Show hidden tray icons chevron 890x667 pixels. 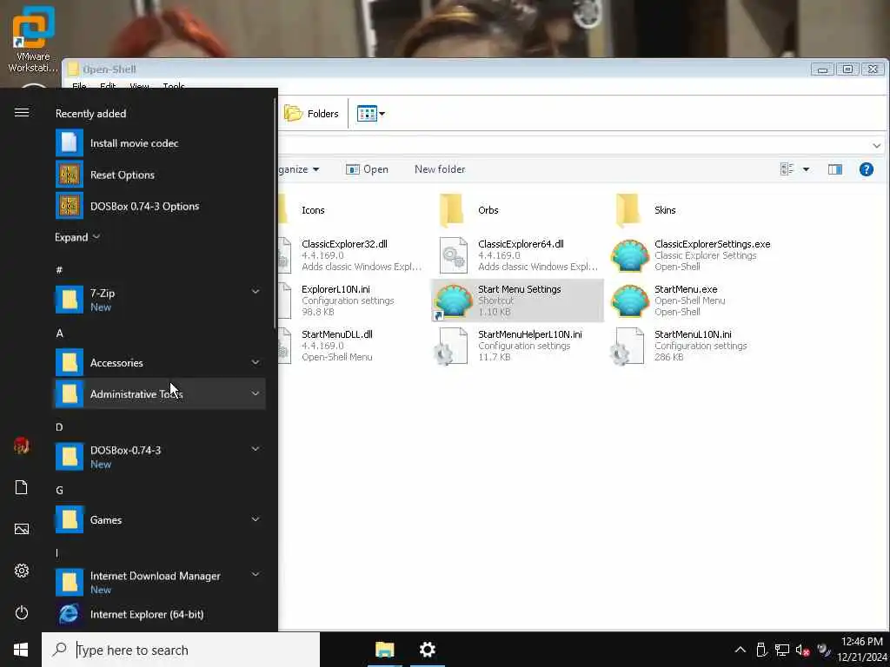(741, 650)
